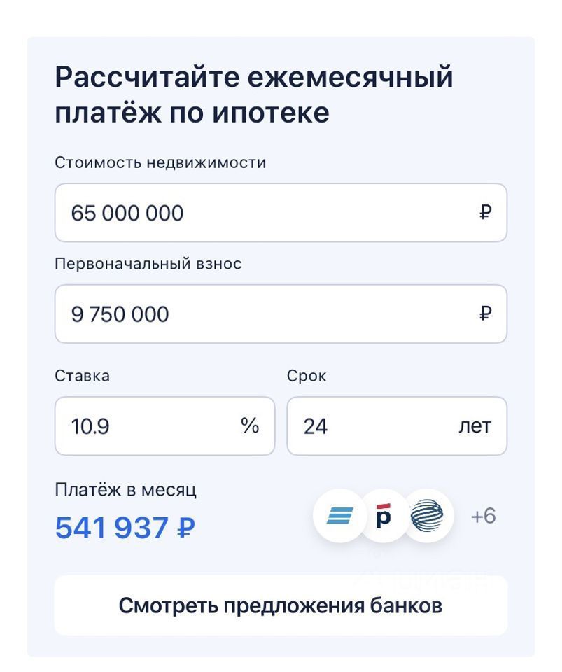The width and height of the screenshot is (562, 672).
Task: Click the 'лет' unit in term field
Action: point(475,426)
